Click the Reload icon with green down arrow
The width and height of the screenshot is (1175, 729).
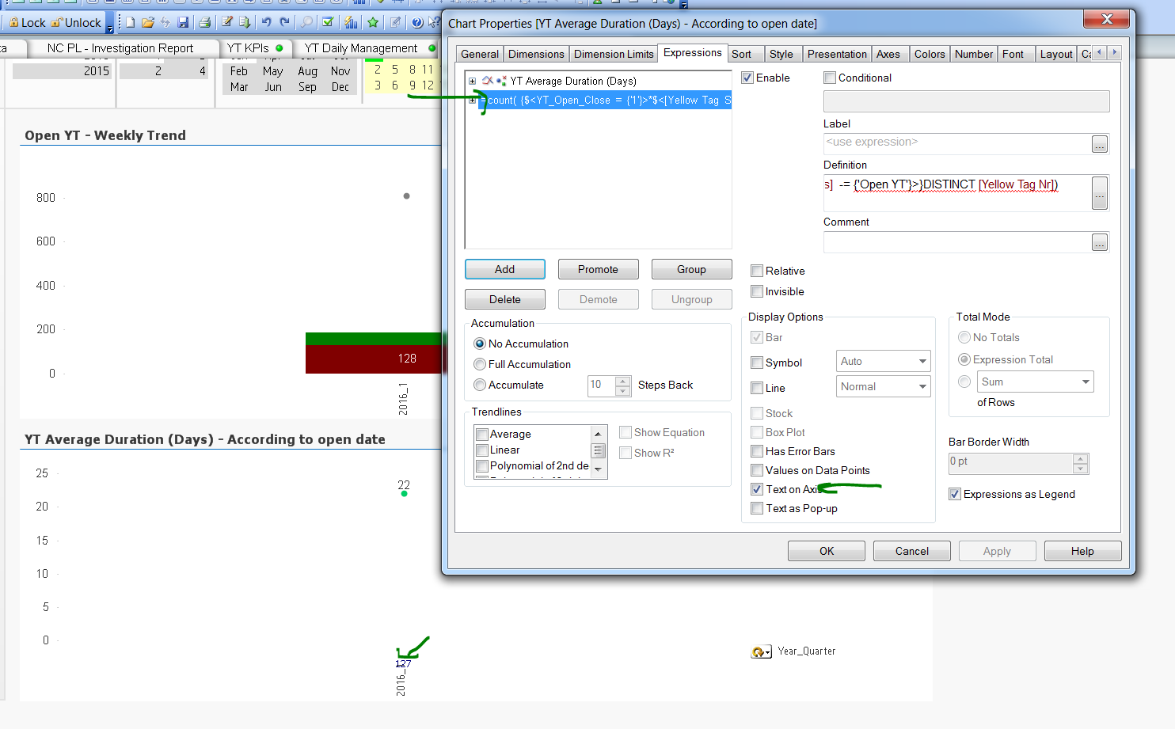coord(245,22)
